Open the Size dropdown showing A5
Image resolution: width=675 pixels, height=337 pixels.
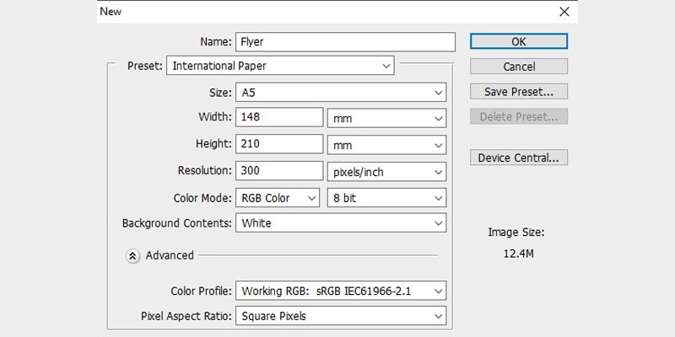click(x=341, y=93)
